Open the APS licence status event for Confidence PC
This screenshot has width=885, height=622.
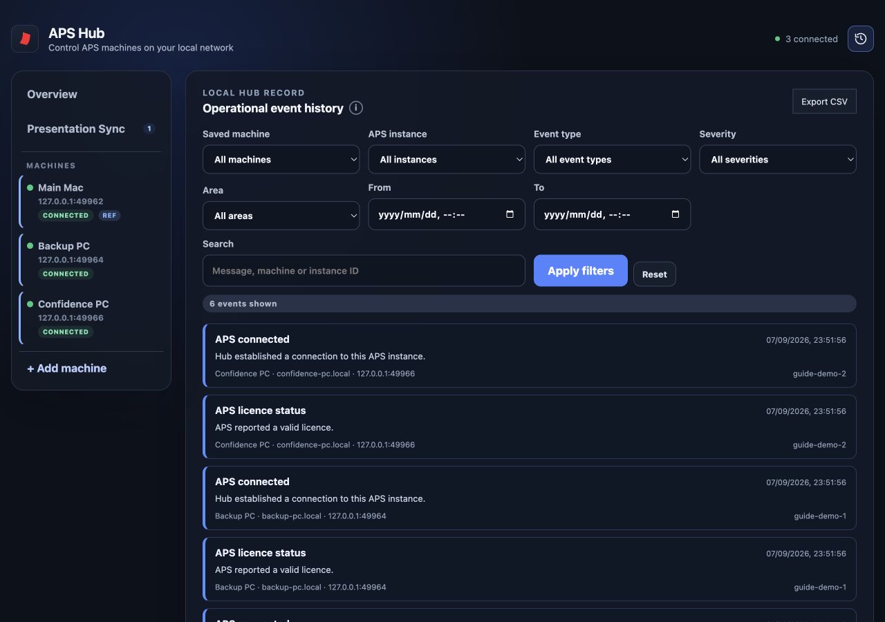click(530, 426)
